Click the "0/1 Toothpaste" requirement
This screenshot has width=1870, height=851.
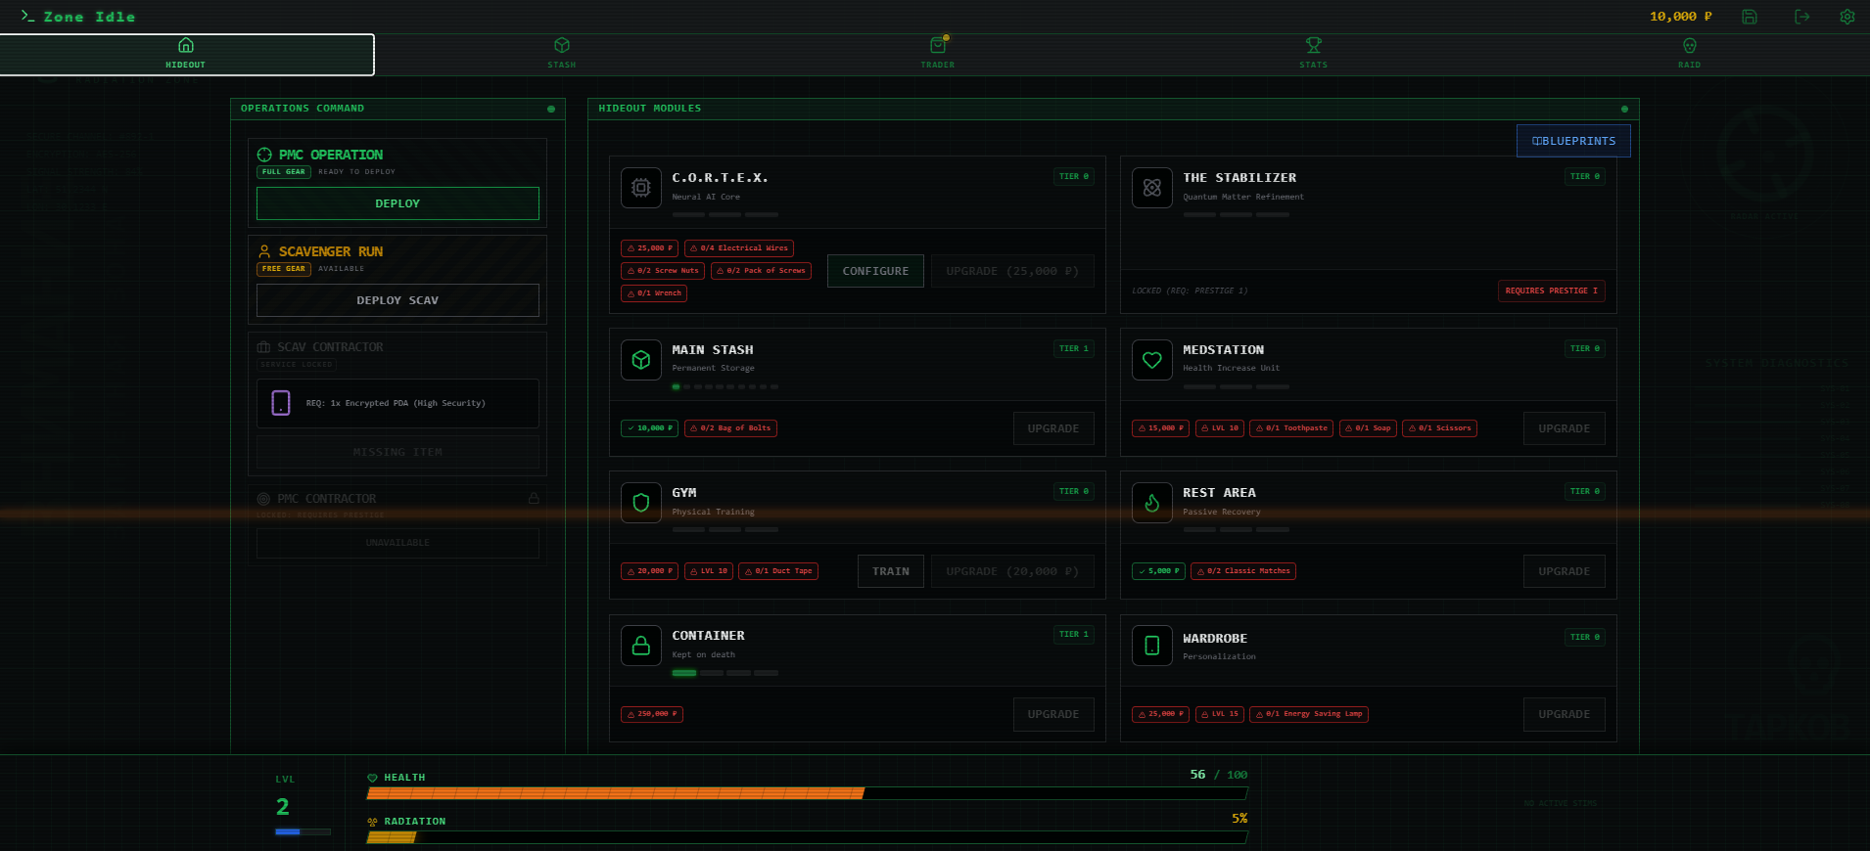1291,428
